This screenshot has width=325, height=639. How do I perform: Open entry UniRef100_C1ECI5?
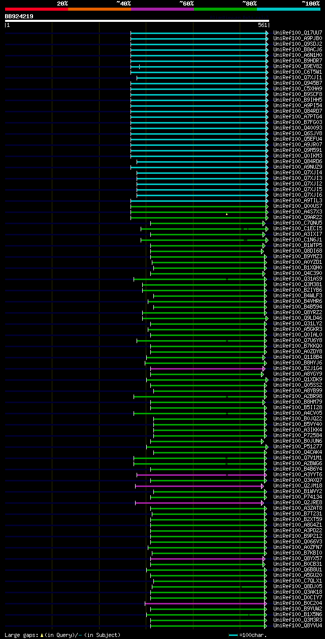coord(298,228)
